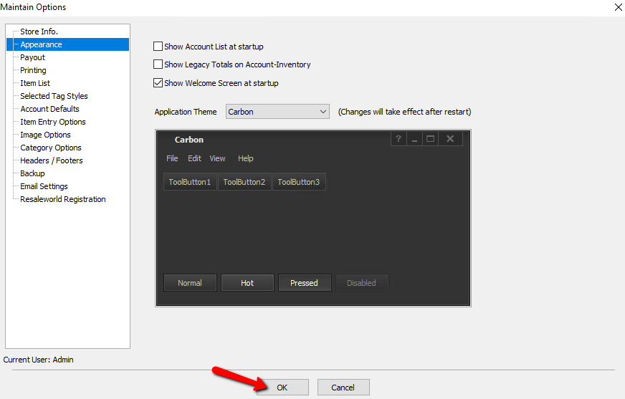Select Item Entry Options
625x399 pixels.
click(x=53, y=122)
